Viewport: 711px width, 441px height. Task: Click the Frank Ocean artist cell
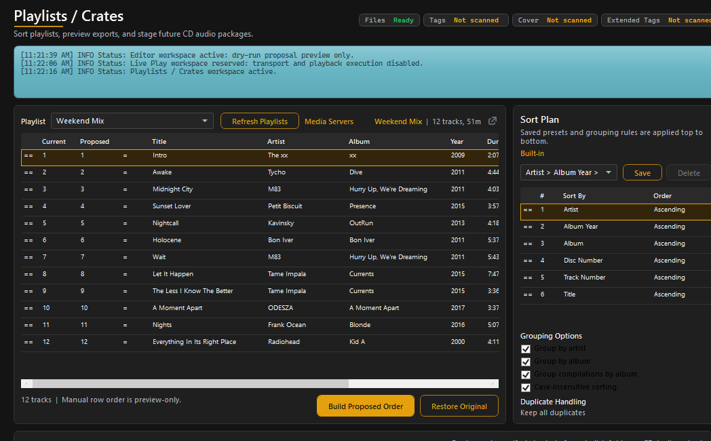tap(286, 325)
